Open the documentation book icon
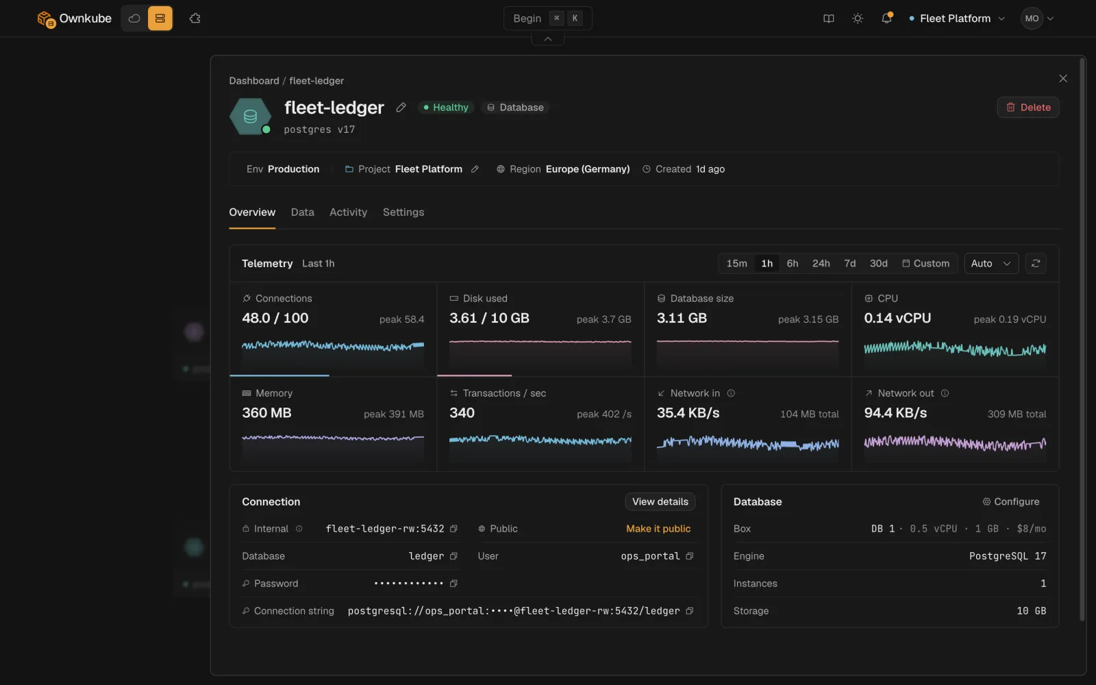Viewport: 1096px width, 685px height. (829, 18)
